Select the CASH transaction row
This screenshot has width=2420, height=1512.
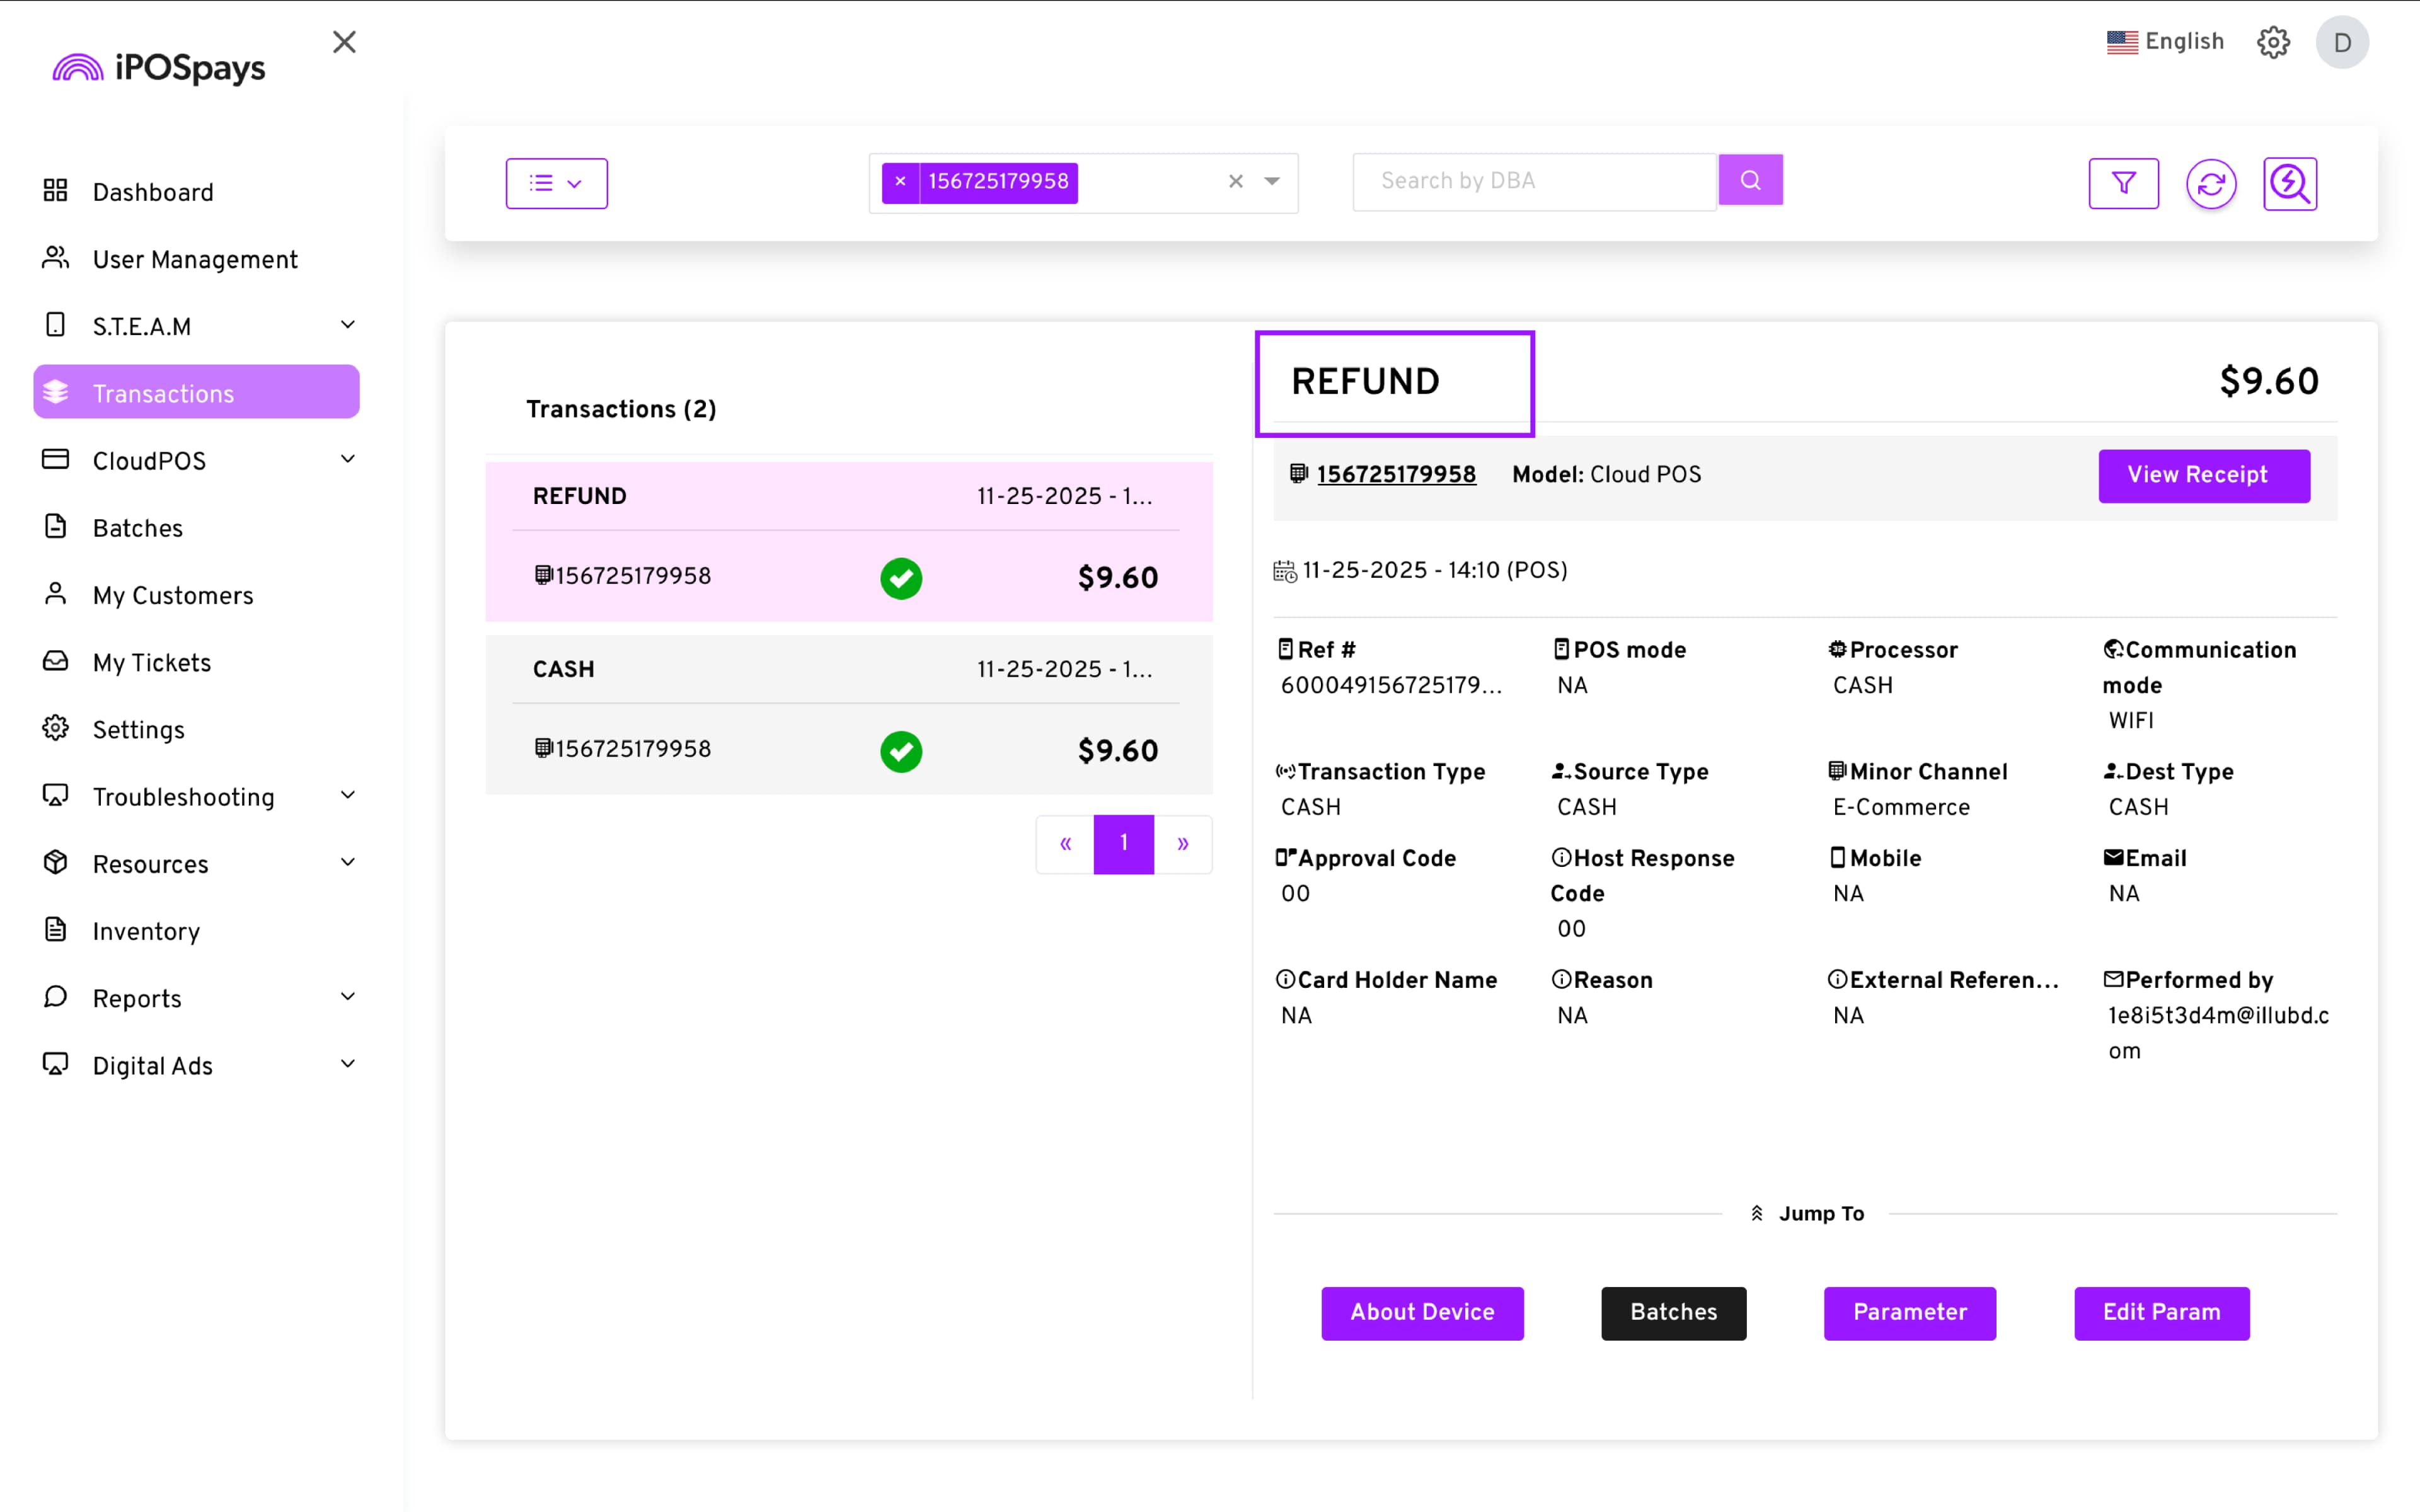848,715
